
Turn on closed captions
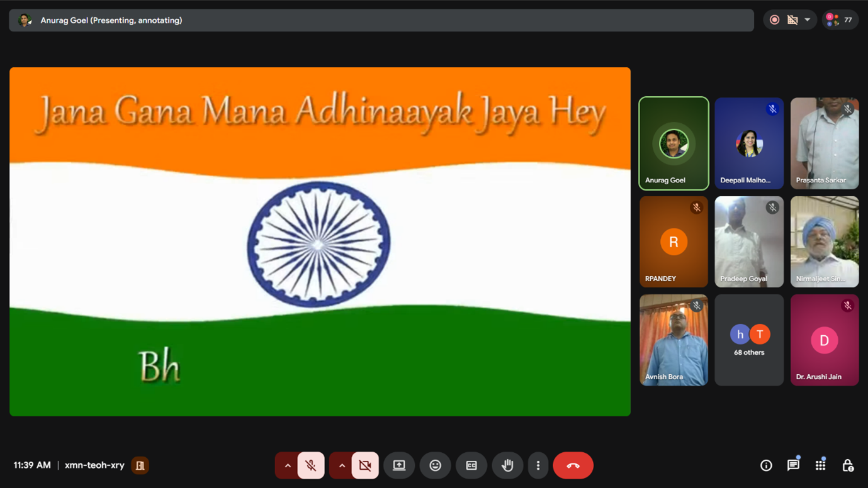pyautogui.click(x=471, y=465)
